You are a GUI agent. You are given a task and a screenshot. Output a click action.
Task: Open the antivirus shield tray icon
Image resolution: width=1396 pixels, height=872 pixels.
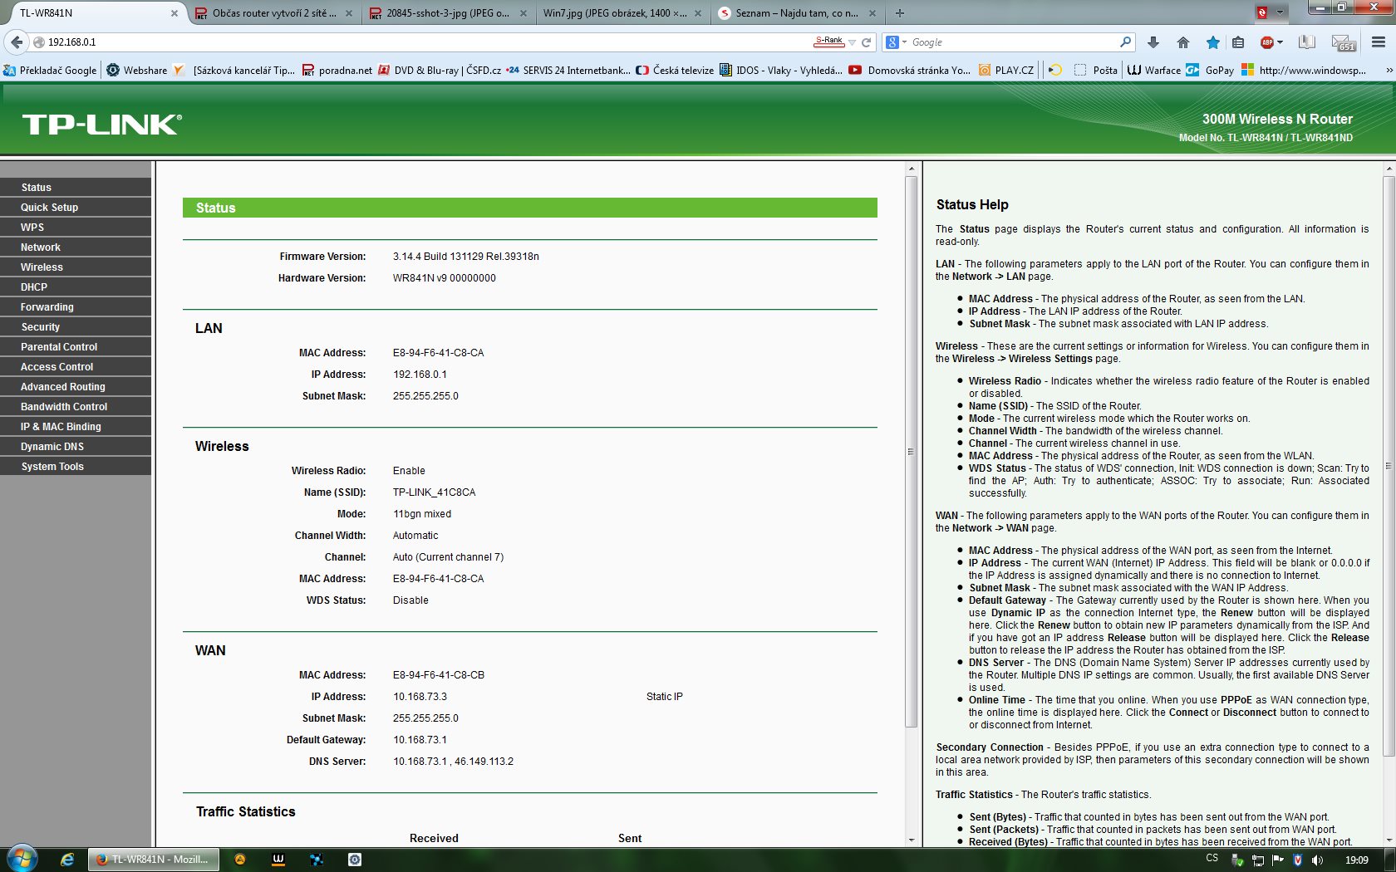1298,860
